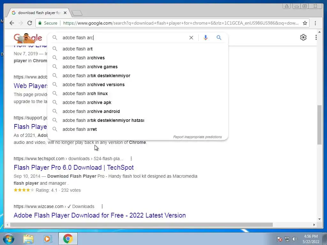Viewport: 327px width, 245px height.
Task: Choose suggestion 'adobe flash archive apk'
Action: point(138,102)
